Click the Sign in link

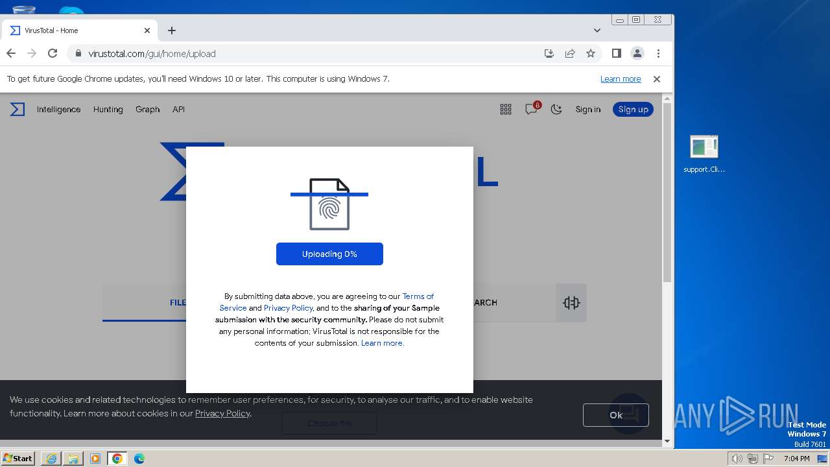(588, 110)
